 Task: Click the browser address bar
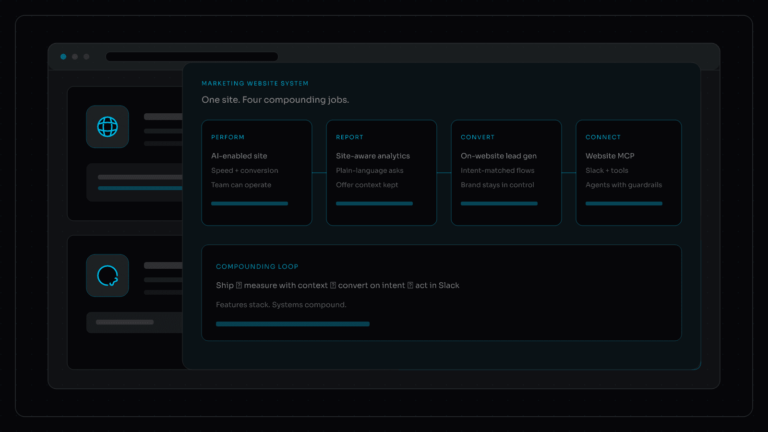click(x=192, y=57)
